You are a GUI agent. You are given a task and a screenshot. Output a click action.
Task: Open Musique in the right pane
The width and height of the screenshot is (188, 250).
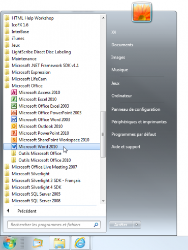tap(119, 70)
